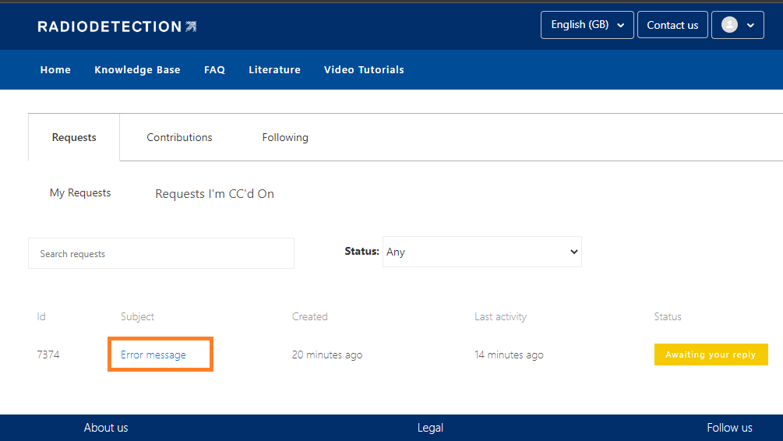The image size is (783, 441).
Task: Select the My Requests sub-tab
Action: click(x=80, y=193)
